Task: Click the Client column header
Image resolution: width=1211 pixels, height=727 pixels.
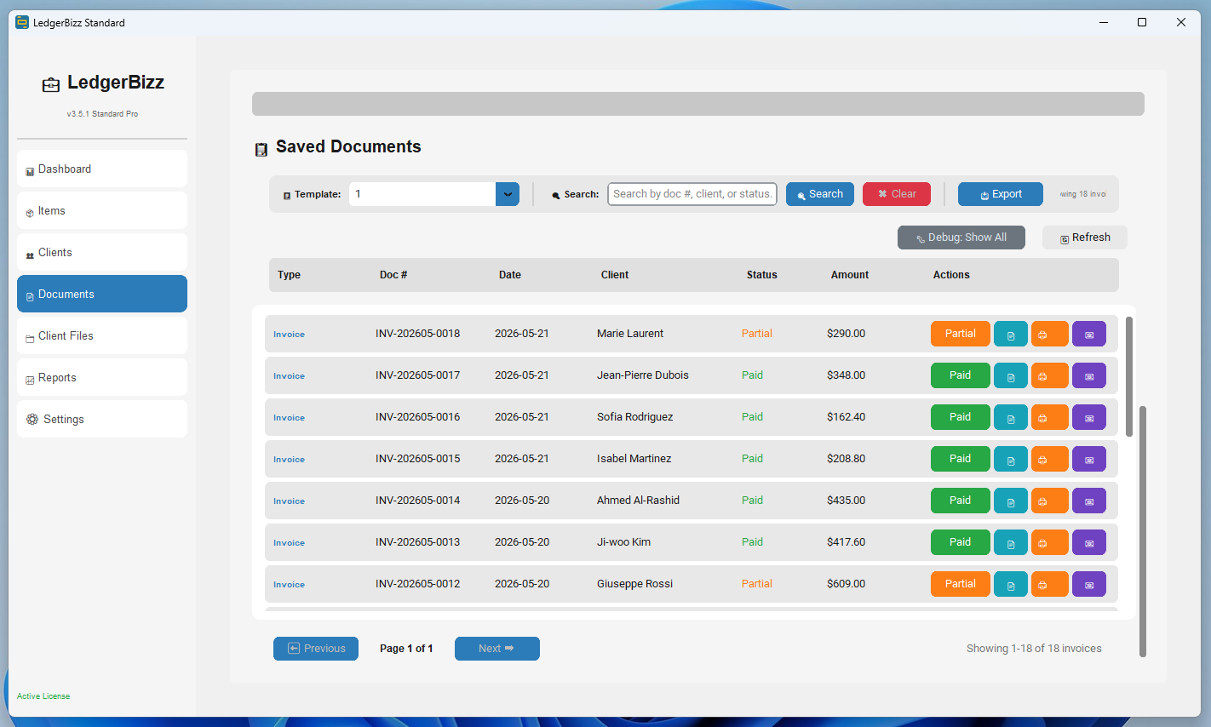Action: [x=615, y=275]
